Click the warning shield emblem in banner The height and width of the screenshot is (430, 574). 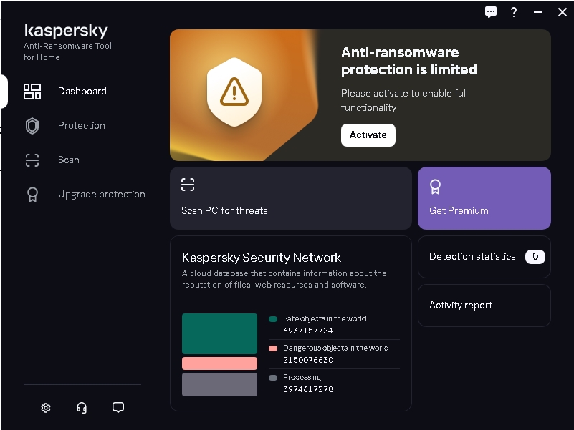click(x=233, y=91)
